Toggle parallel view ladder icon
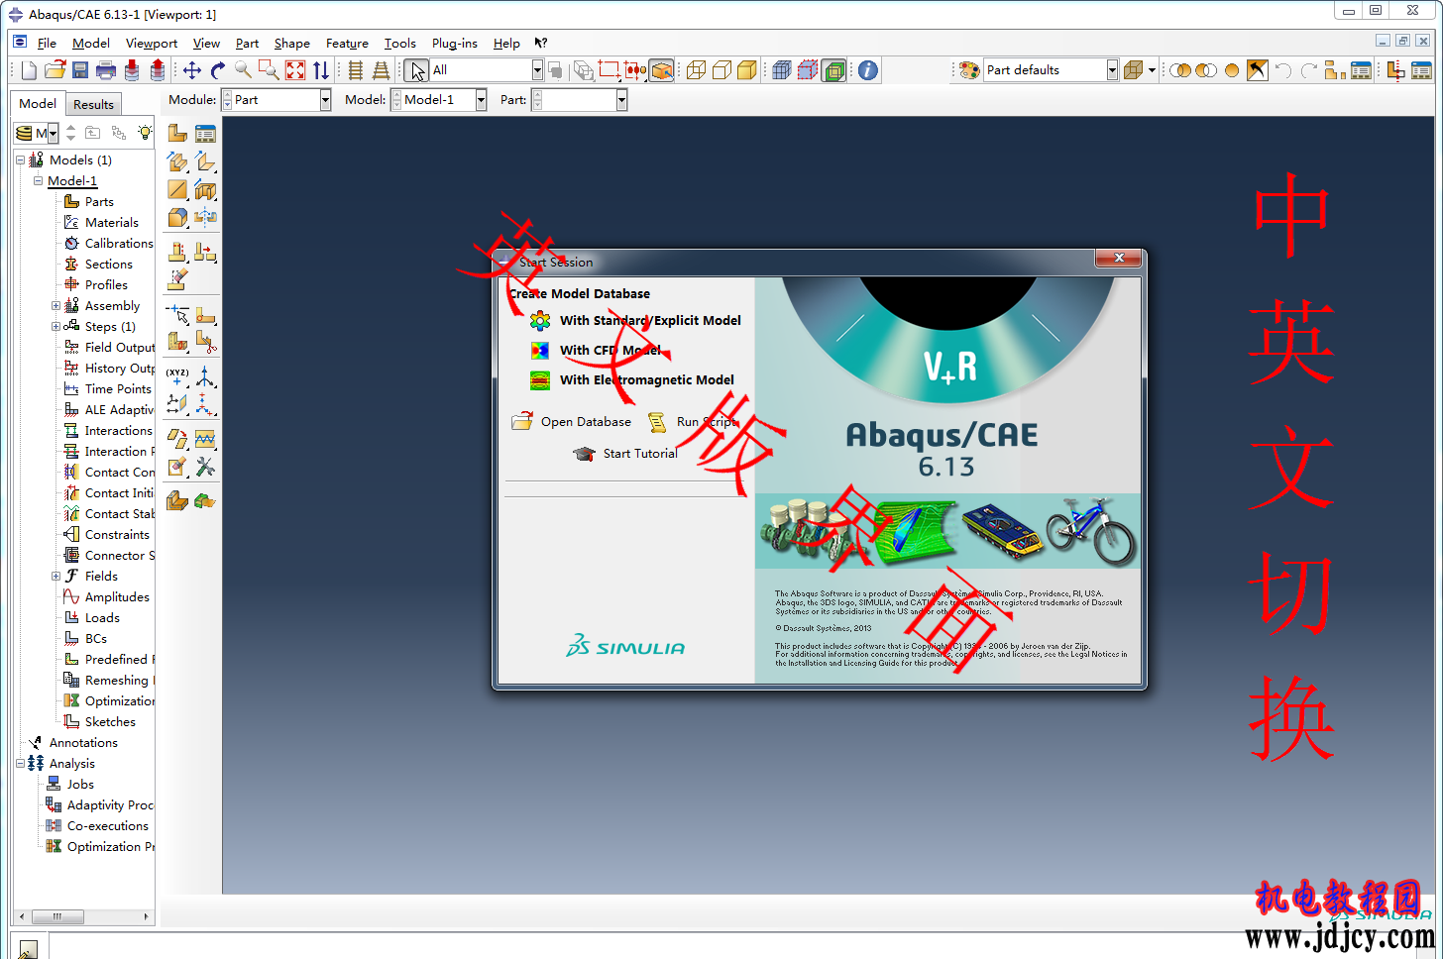Viewport: 1443px width, 959px height. (356, 70)
